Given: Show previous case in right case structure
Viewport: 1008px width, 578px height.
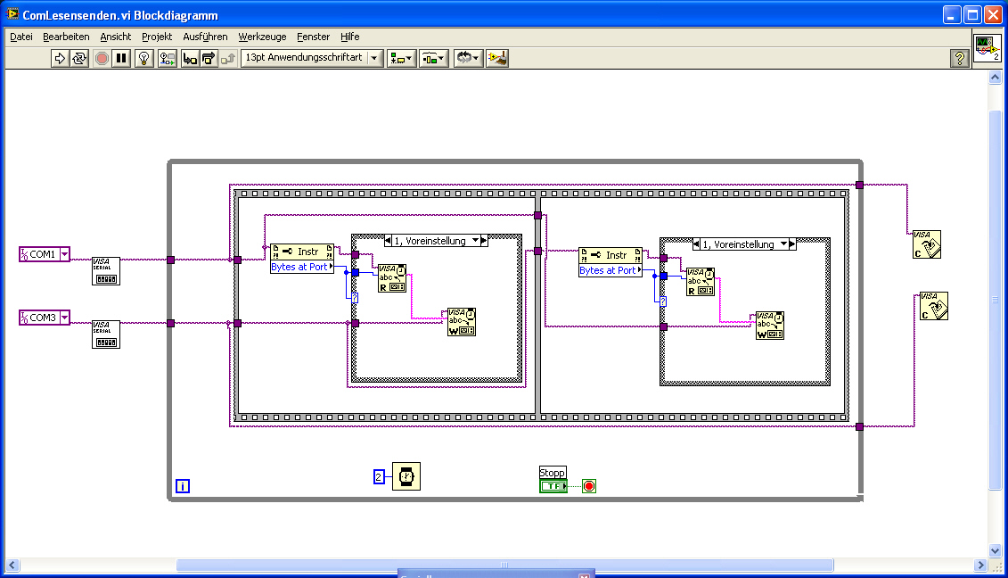Looking at the screenshot, I should tap(696, 244).
